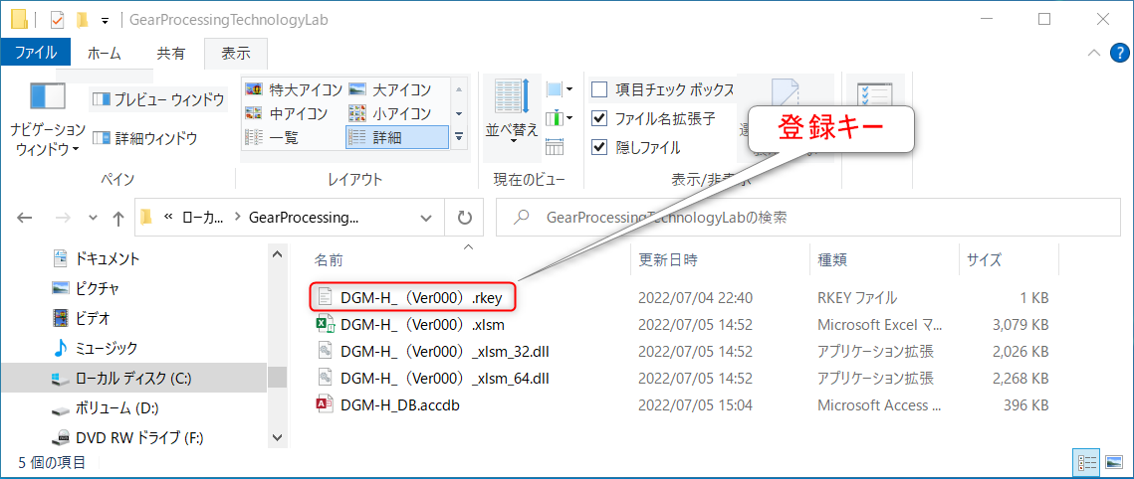Screen dimensions: 1134x479
Task: Click navigation pane scrollbar down arrow
Action: [x=278, y=437]
